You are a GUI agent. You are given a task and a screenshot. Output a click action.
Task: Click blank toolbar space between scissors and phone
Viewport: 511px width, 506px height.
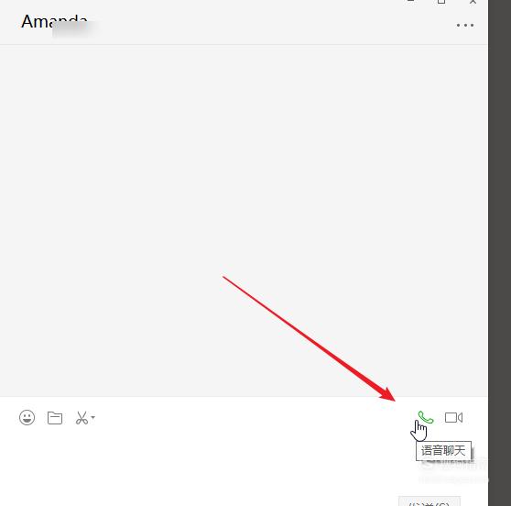coord(255,418)
